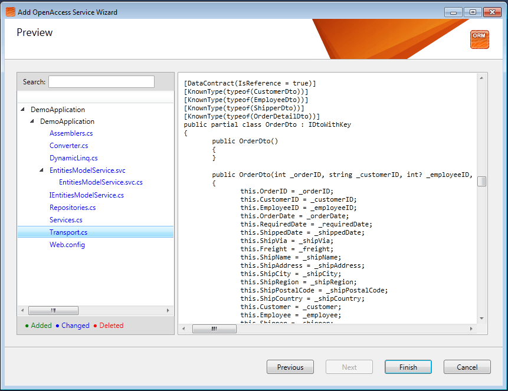Click the 'public partial class OrderDto' line

267,124
